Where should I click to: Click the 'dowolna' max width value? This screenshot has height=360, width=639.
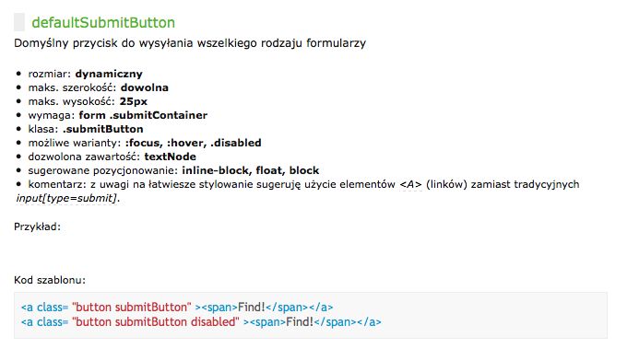coord(144,87)
